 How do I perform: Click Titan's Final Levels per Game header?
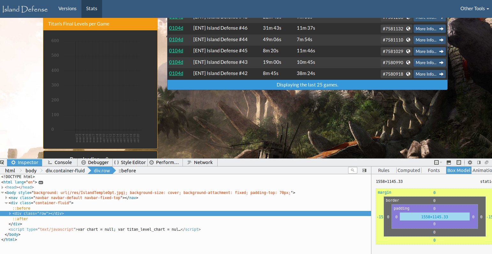101,24
